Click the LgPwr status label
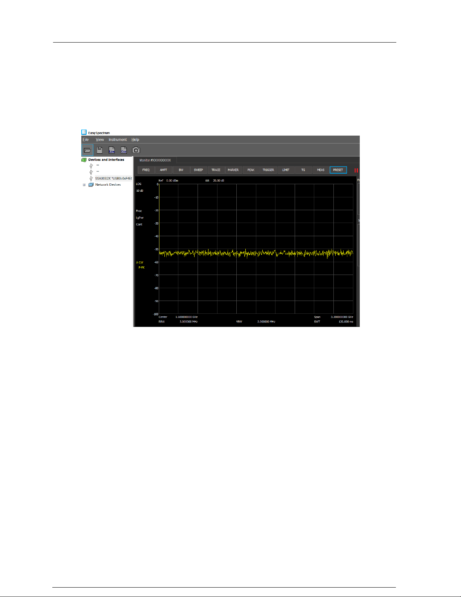The image size is (461, 597). (x=140, y=218)
